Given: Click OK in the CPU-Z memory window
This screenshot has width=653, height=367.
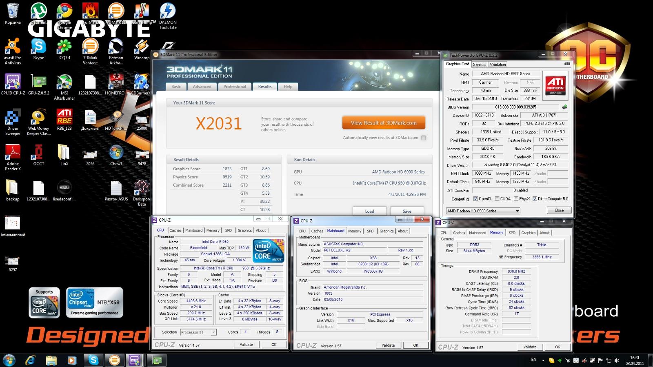Looking at the screenshot, I should click(557, 347).
